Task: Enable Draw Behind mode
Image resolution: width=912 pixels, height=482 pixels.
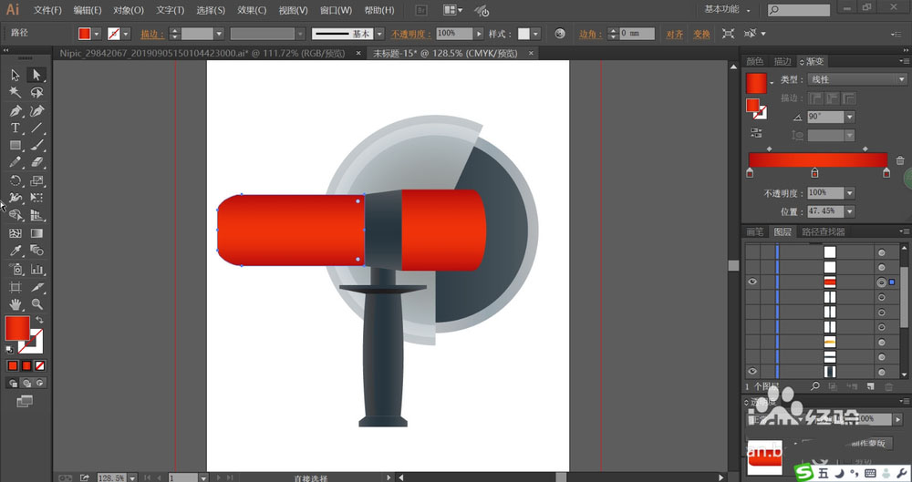Action: click(26, 384)
